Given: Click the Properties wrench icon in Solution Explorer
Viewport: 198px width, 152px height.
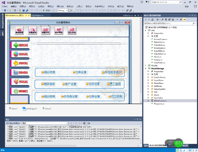Looking at the screenshot, I should click(x=181, y=19).
